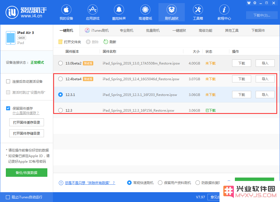Click the 删除 delete icon

(88, 42)
